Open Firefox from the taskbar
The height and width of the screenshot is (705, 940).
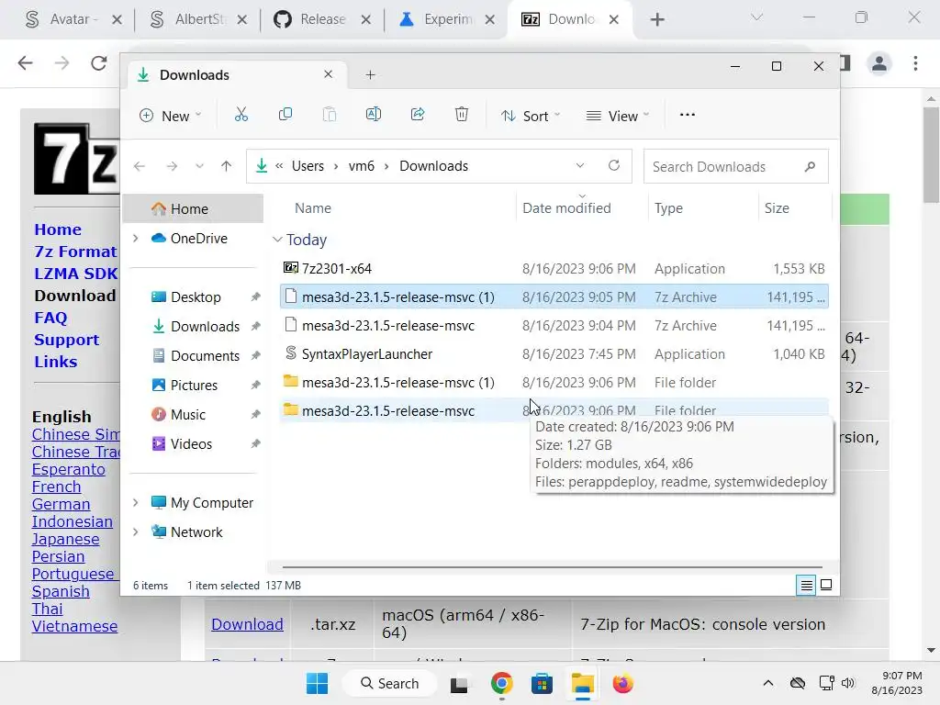point(623,683)
